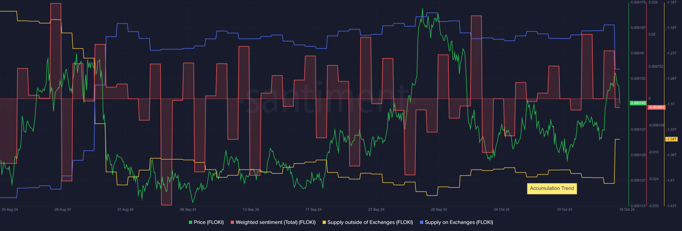The height and width of the screenshot is (231, 682).
Task: Click the 20 Aug 24 date label
Action: [x=10, y=209]
